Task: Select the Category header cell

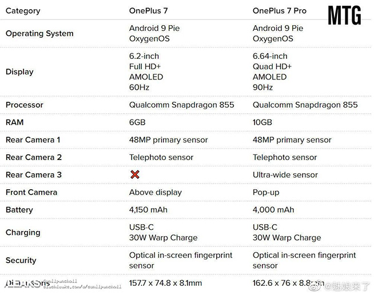Action: point(23,11)
